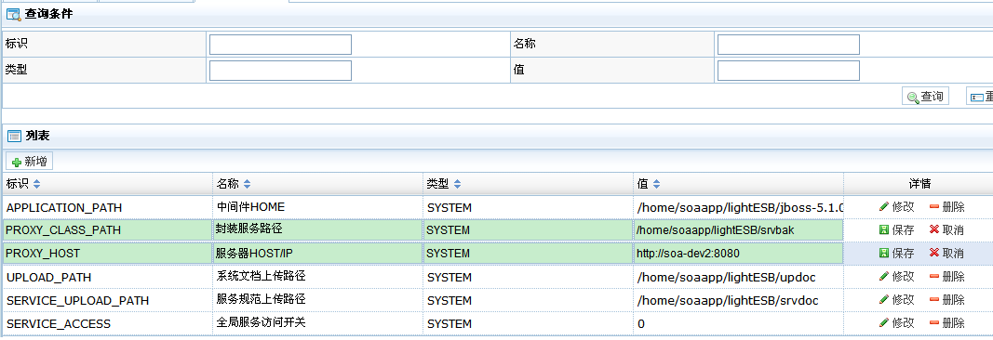The width and height of the screenshot is (993, 340).
Task: Sort table by 标识 column arrows
Action: [x=36, y=185]
